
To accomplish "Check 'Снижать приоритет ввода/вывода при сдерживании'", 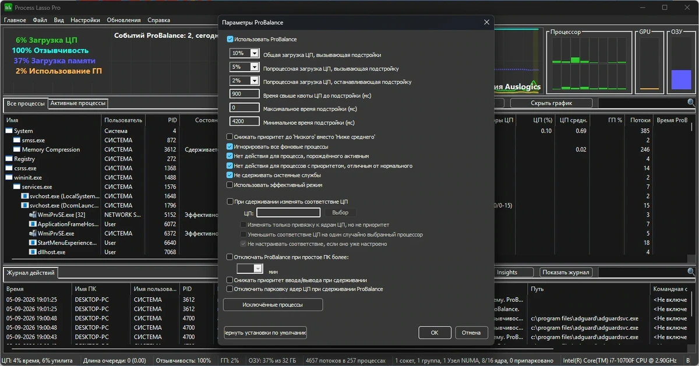I will coord(230,280).
